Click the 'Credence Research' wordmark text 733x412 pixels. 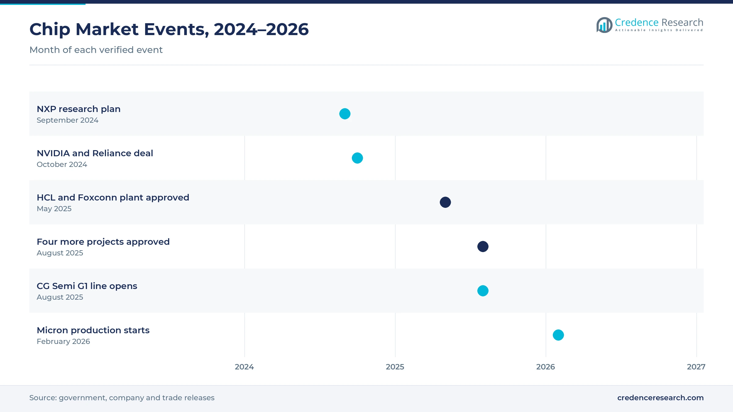click(x=659, y=22)
